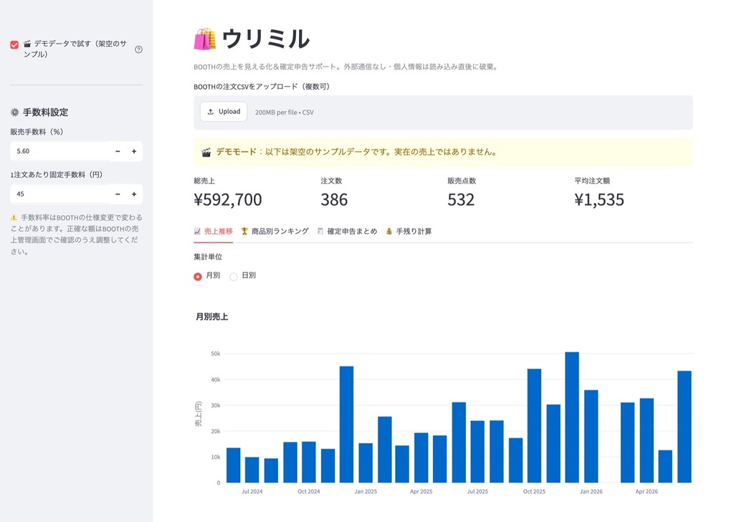Open the 売上推移 tab
734x522 pixels.
(214, 232)
